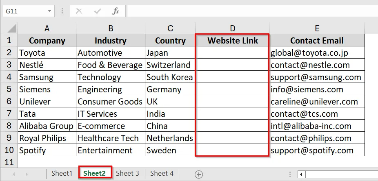The image size is (378, 181).
Task: Open the Name Box dropdown arrow
Action: (49, 11)
